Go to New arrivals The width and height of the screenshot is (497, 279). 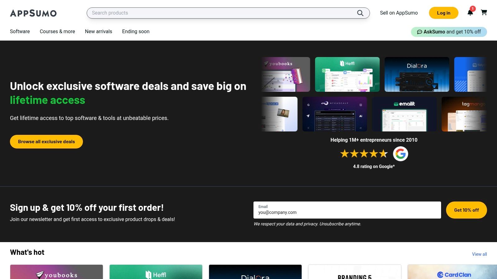tap(98, 32)
